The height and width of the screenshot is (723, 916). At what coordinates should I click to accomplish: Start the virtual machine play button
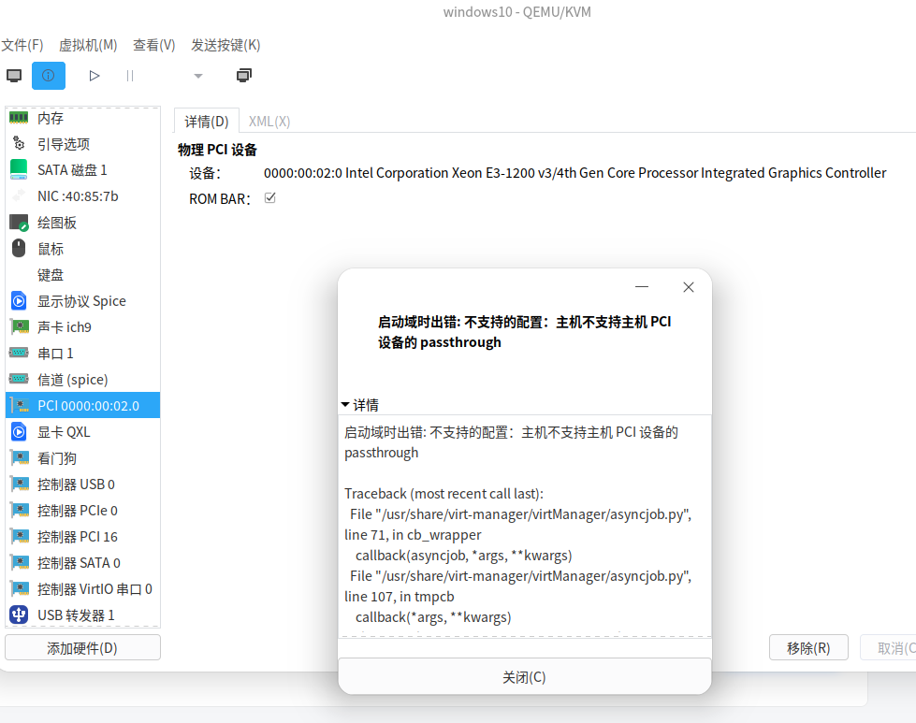tap(95, 76)
